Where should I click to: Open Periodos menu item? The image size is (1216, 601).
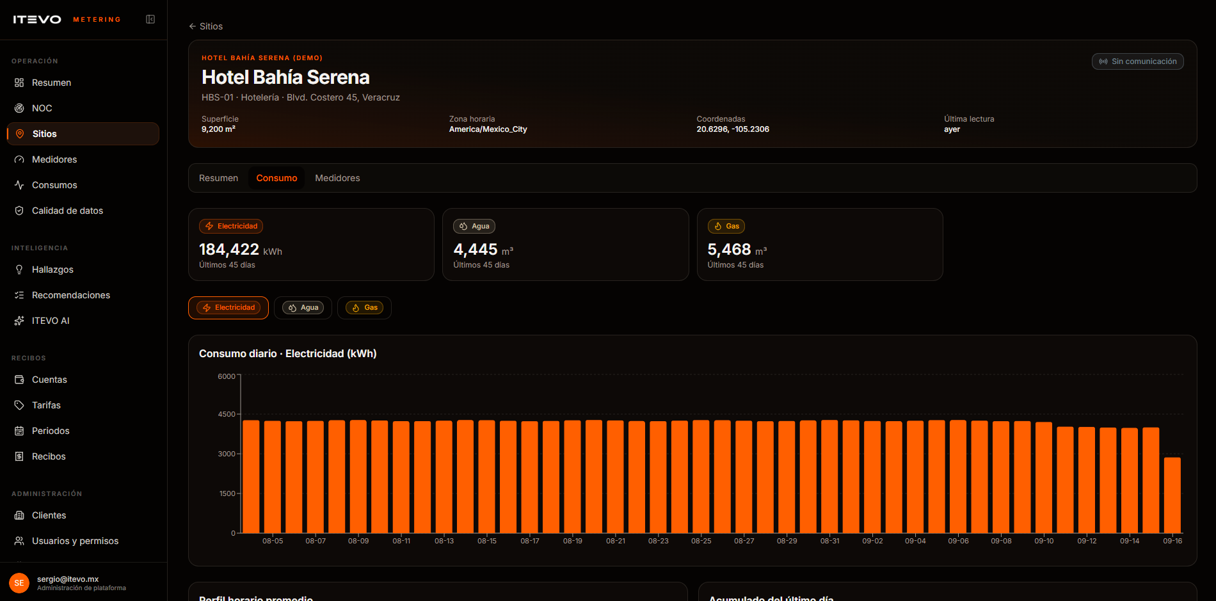[x=83, y=431]
